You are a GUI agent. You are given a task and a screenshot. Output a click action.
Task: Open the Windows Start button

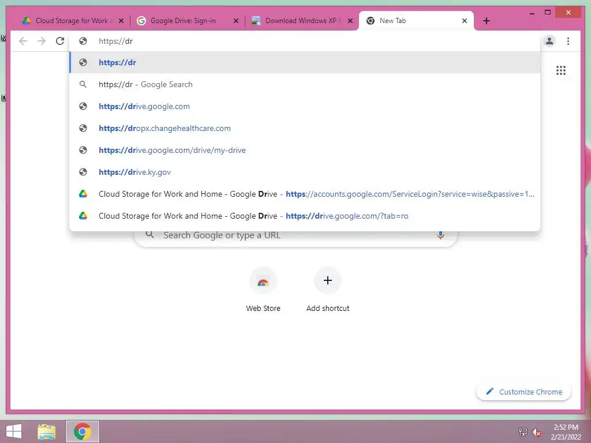click(14, 431)
